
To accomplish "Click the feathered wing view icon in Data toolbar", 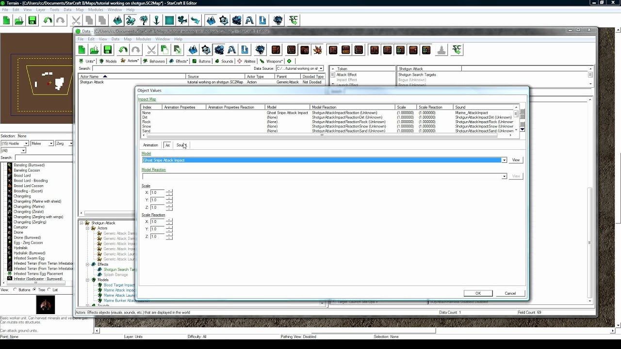I will tap(318, 49).
